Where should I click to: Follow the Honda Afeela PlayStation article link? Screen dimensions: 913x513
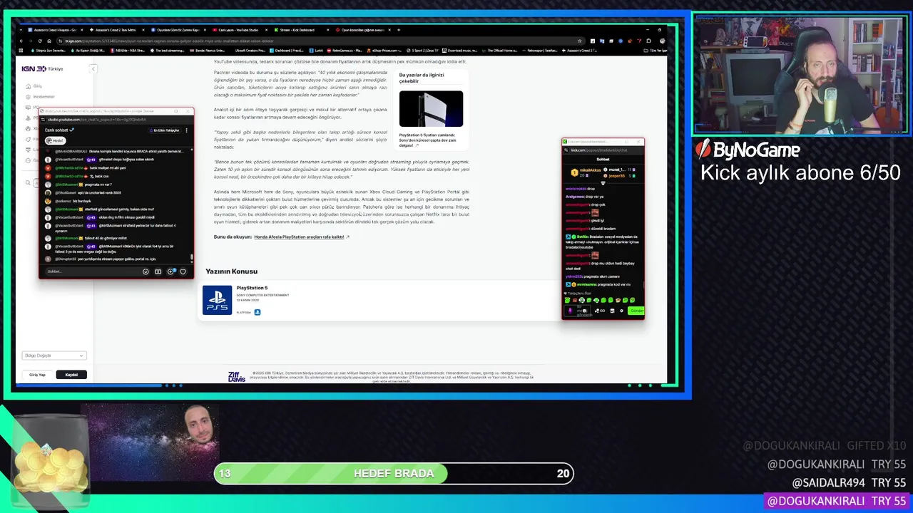pyautogui.click(x=299, y=237)
